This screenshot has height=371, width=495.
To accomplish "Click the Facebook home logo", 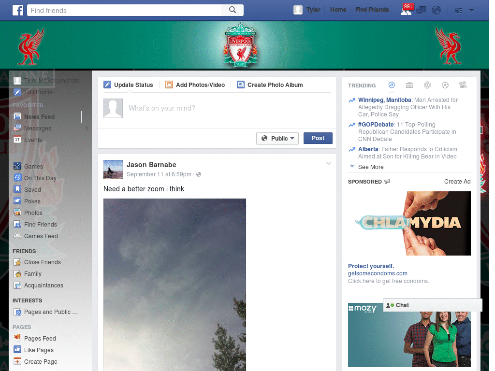I will (x=17, y=10).
